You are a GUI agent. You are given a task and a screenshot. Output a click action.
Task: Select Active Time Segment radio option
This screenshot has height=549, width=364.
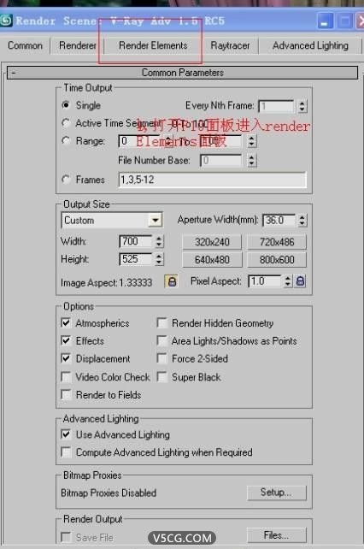pyautogui.click(x=66, y=123)
